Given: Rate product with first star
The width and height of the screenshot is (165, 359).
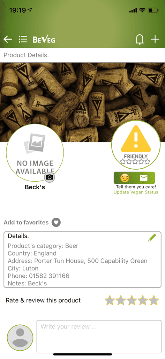Looking at the screenshot, I should pyautogui.click(x=110, y=300).
